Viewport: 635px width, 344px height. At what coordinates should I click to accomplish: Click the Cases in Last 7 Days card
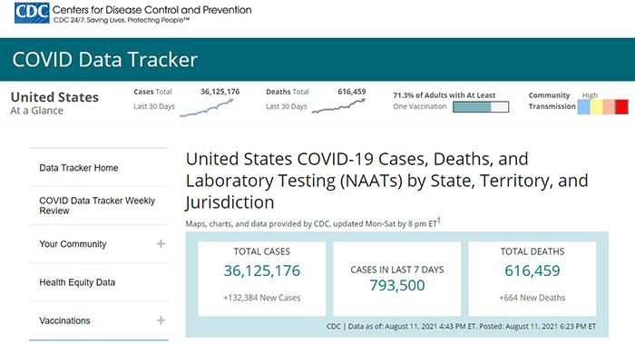[x=397, y=279]
